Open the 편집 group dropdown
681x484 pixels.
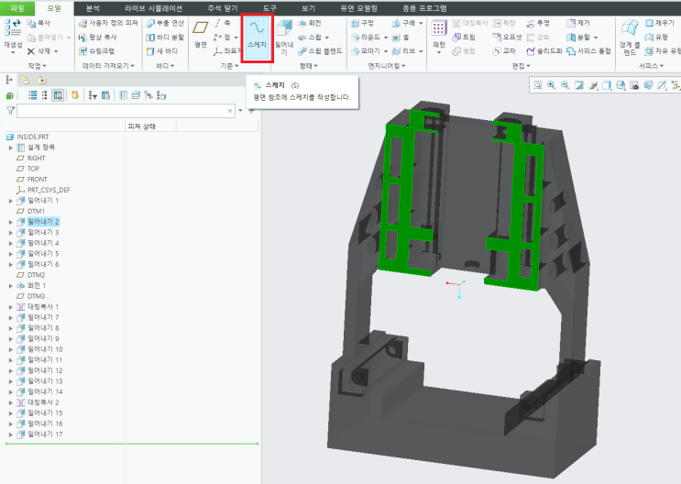(522, 66)
